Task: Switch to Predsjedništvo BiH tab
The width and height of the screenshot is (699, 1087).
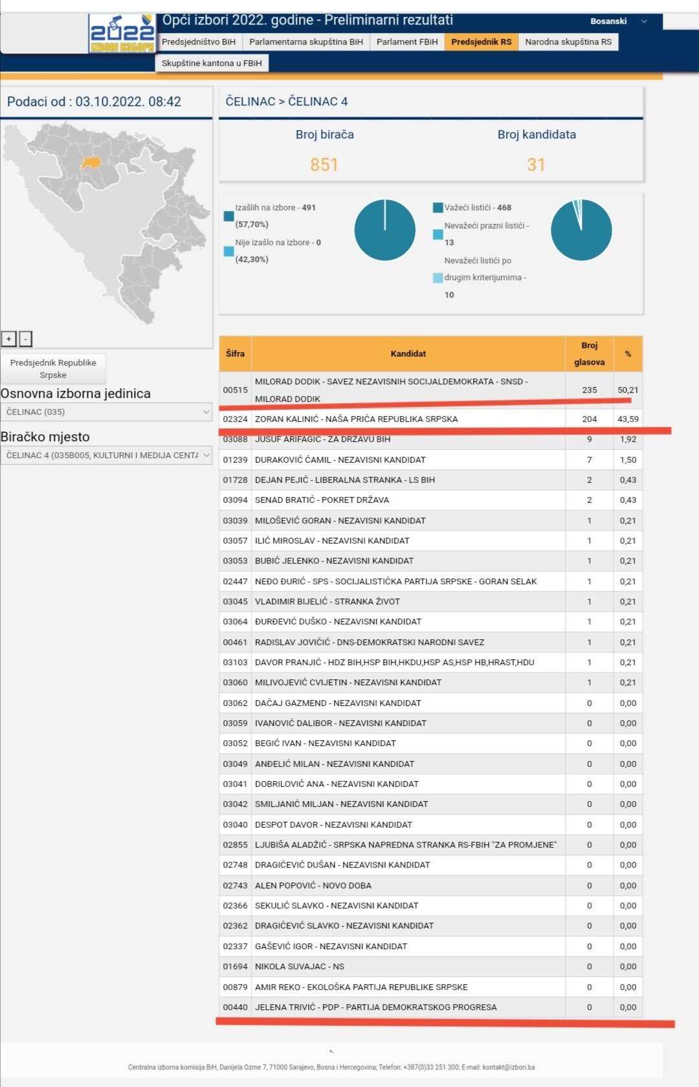Action: [199, 42]
